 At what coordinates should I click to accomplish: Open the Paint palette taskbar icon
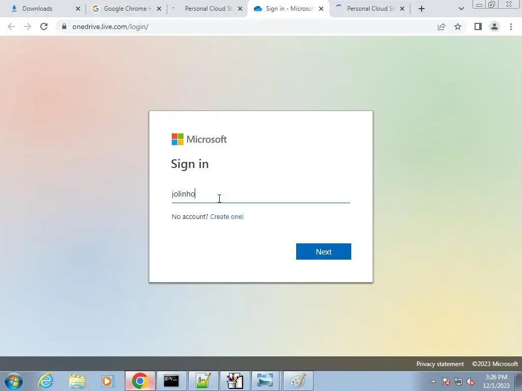tap(298, 381)
